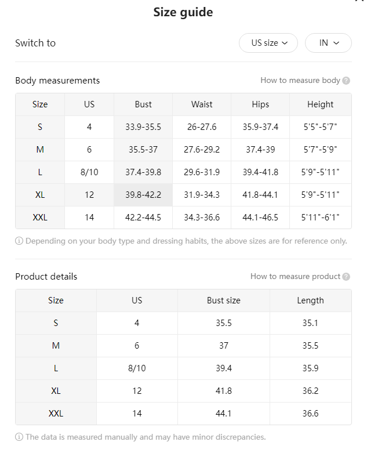Click the How to measure body link
The height and width of the screenshot is (460, 367).
point(300,81)
